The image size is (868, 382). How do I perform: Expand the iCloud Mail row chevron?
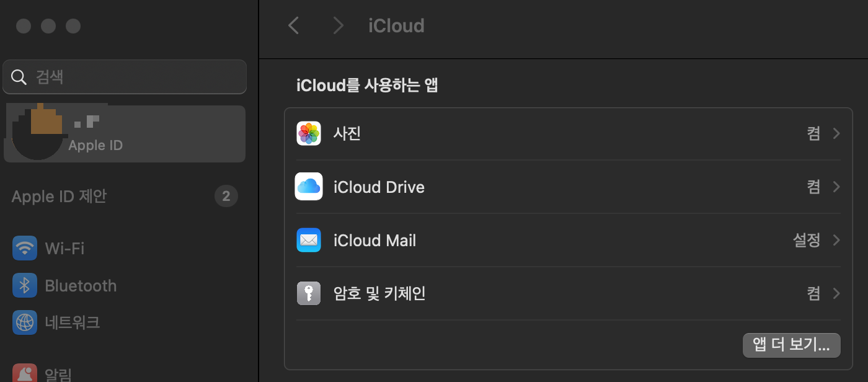coord(836,240)
